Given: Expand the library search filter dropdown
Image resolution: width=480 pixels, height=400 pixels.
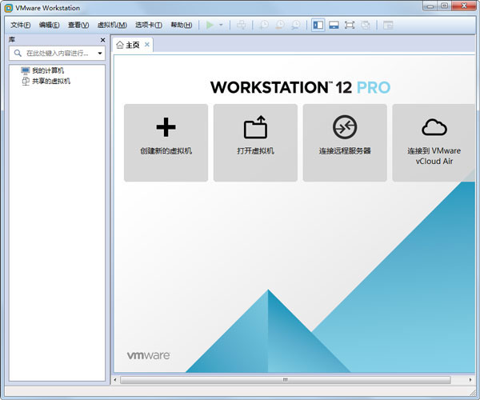Looking at the screenshot, I should point(100,54).
